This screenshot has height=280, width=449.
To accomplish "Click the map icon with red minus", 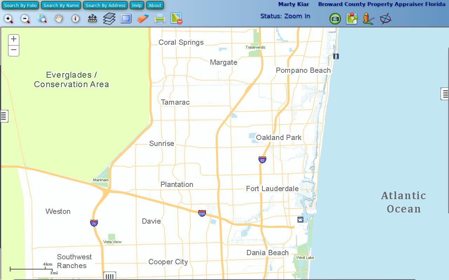I will [x=176, y=19].
